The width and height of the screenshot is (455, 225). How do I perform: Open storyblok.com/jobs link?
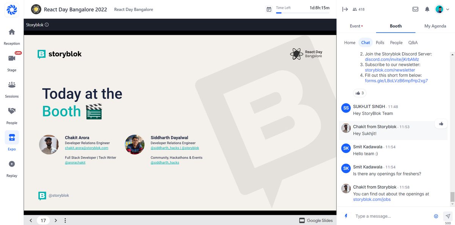pos(372,199)
